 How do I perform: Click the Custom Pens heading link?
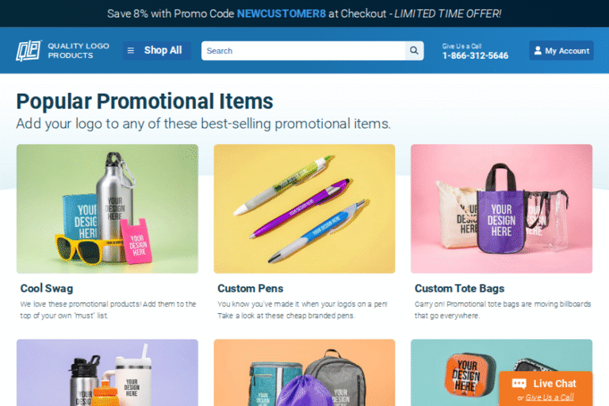click(250, 289)
